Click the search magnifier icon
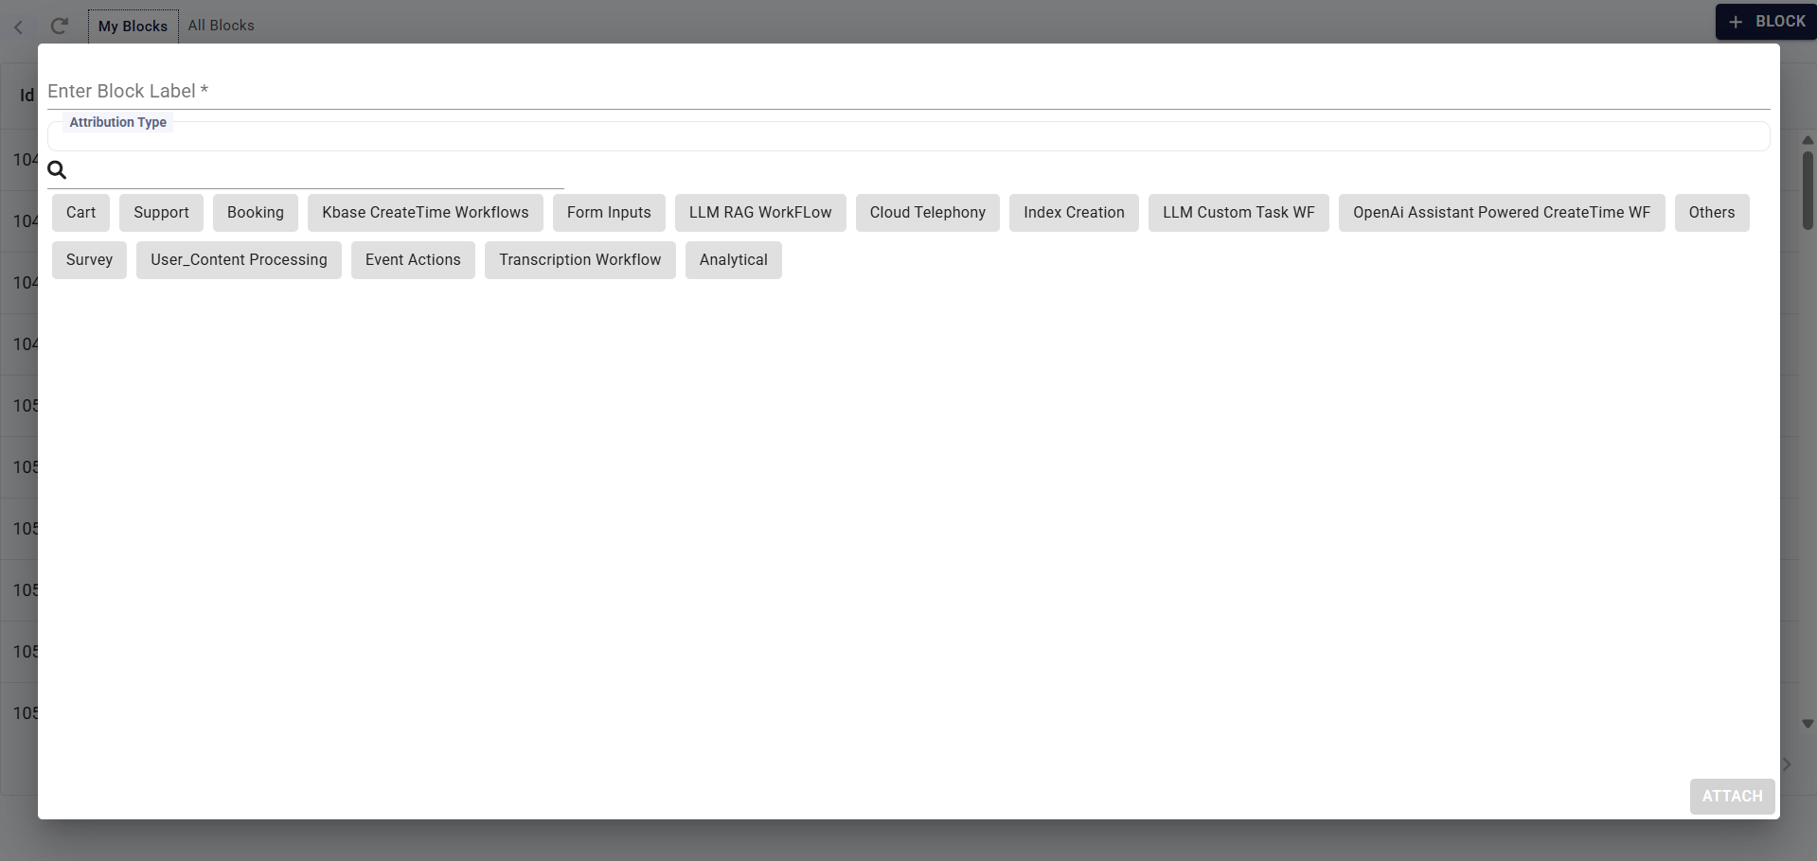This screenshot has width=1817, height=861. click(57, 170)
